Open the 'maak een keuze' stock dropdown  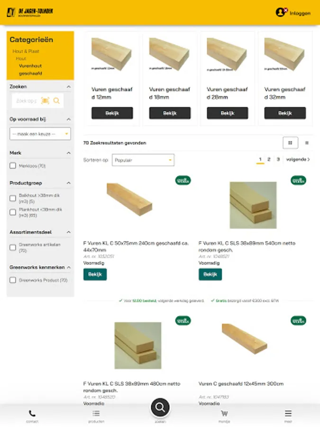40,134
